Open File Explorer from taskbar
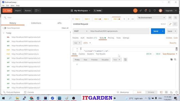The image size is (180, 101). pos(17,98)
